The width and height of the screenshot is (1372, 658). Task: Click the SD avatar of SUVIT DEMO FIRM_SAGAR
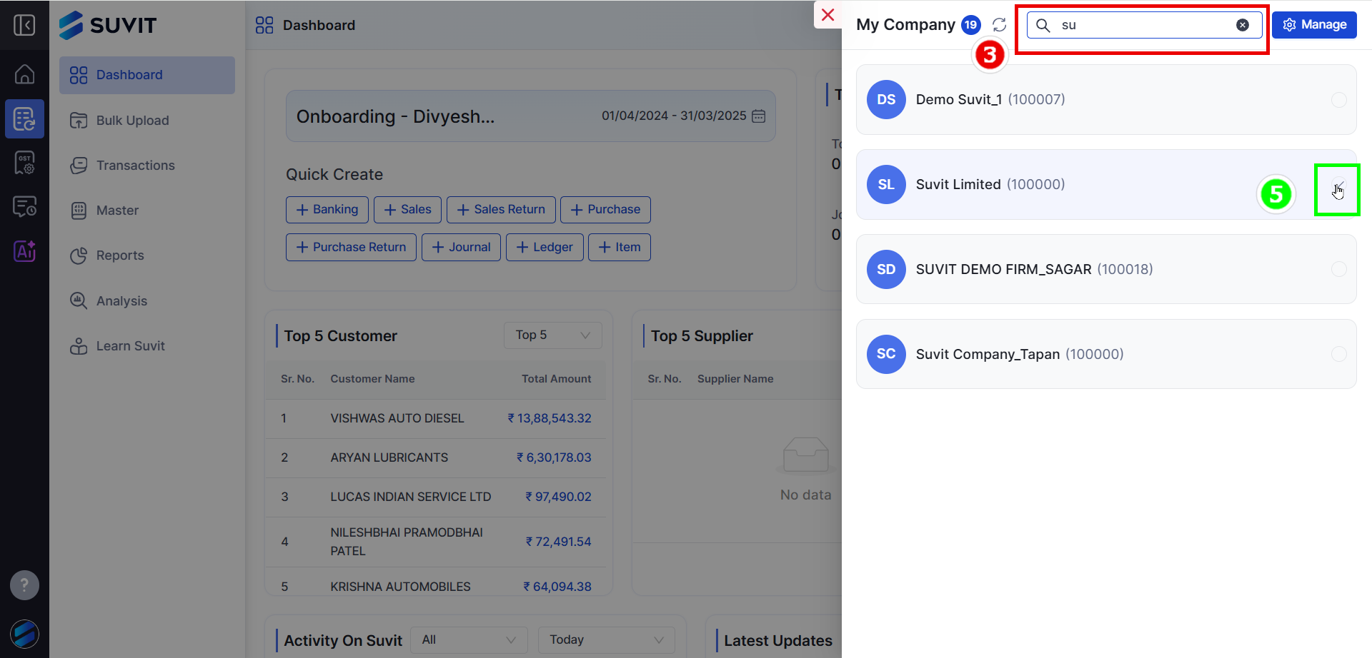(x=886, y=269)
